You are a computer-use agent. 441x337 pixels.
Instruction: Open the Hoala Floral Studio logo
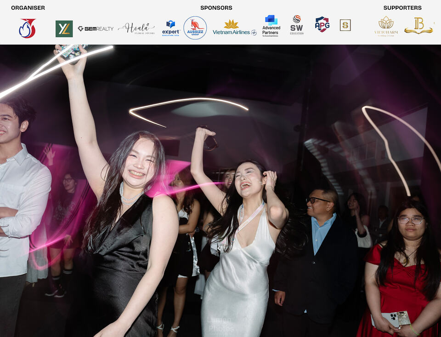coord(136,29)
